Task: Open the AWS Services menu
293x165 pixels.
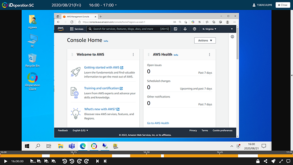Action: pos(77,29)
